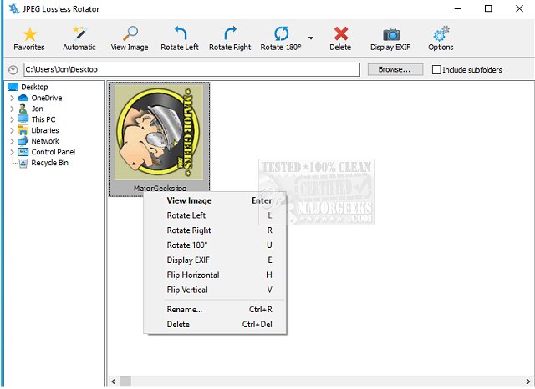Choose Flip Vertical from context menu
This screenshot has height=389, width=535.
[215, 290]
